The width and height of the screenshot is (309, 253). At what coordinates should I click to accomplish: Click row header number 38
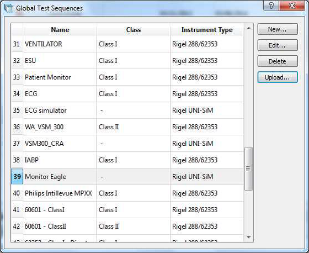point(17,160)
